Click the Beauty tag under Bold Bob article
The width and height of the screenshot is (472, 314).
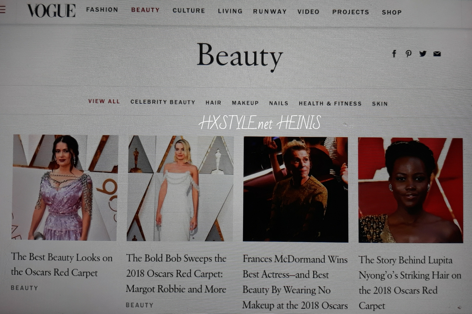click(140, 305)
